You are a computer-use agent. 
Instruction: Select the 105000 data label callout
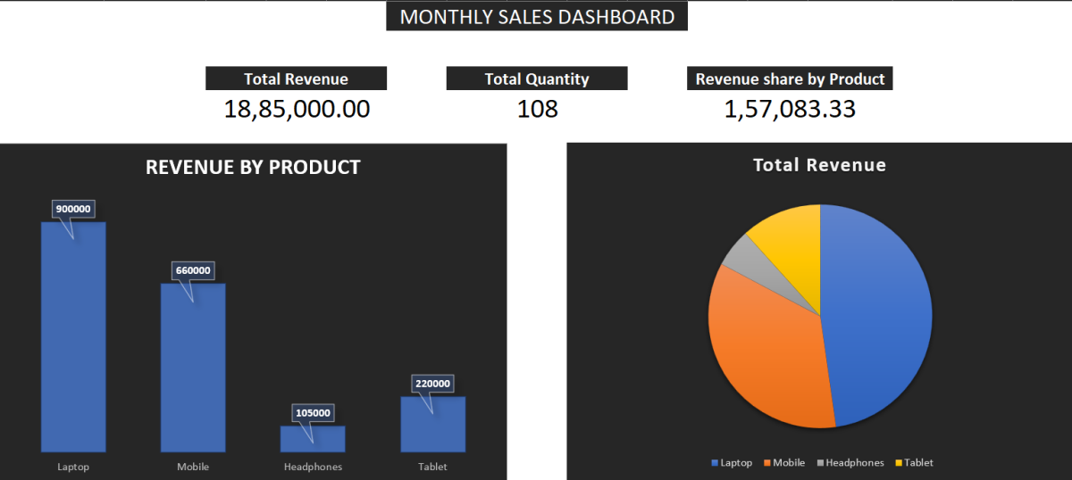coord(313,413)
